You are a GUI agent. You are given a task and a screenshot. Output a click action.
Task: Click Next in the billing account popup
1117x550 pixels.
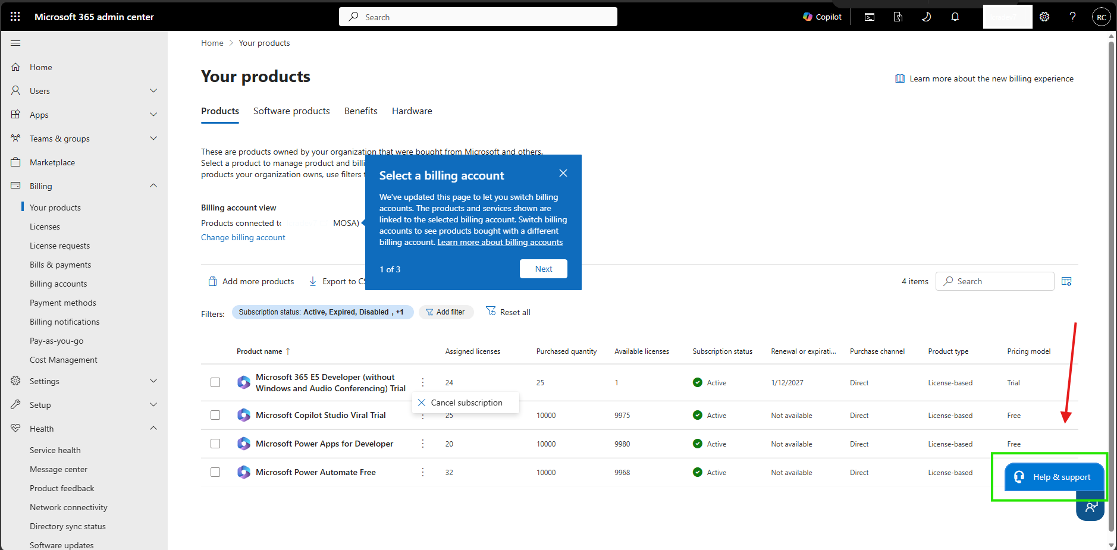(544, 269)
